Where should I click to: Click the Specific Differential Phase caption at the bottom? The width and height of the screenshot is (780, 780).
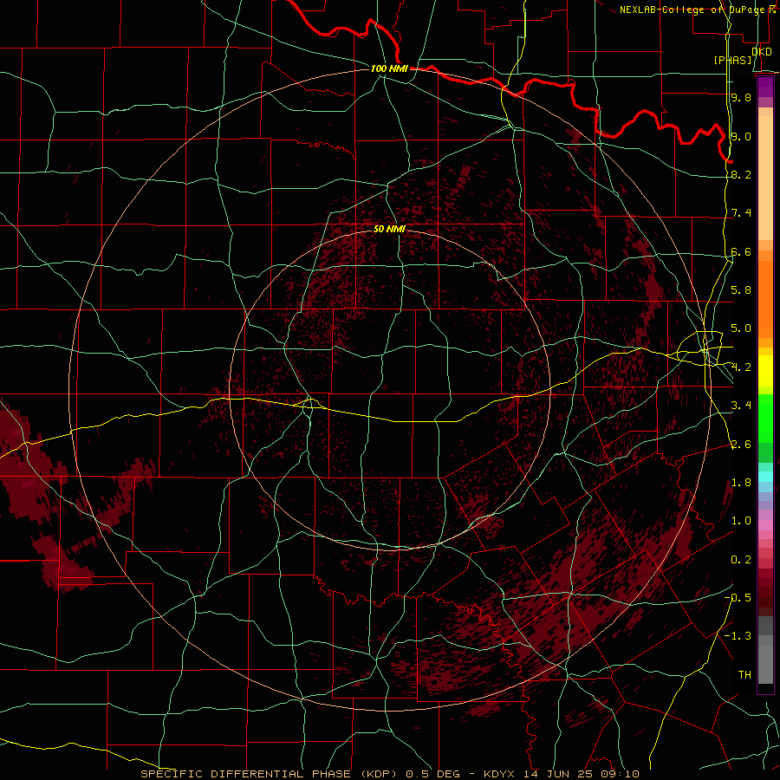pos(389,774)
